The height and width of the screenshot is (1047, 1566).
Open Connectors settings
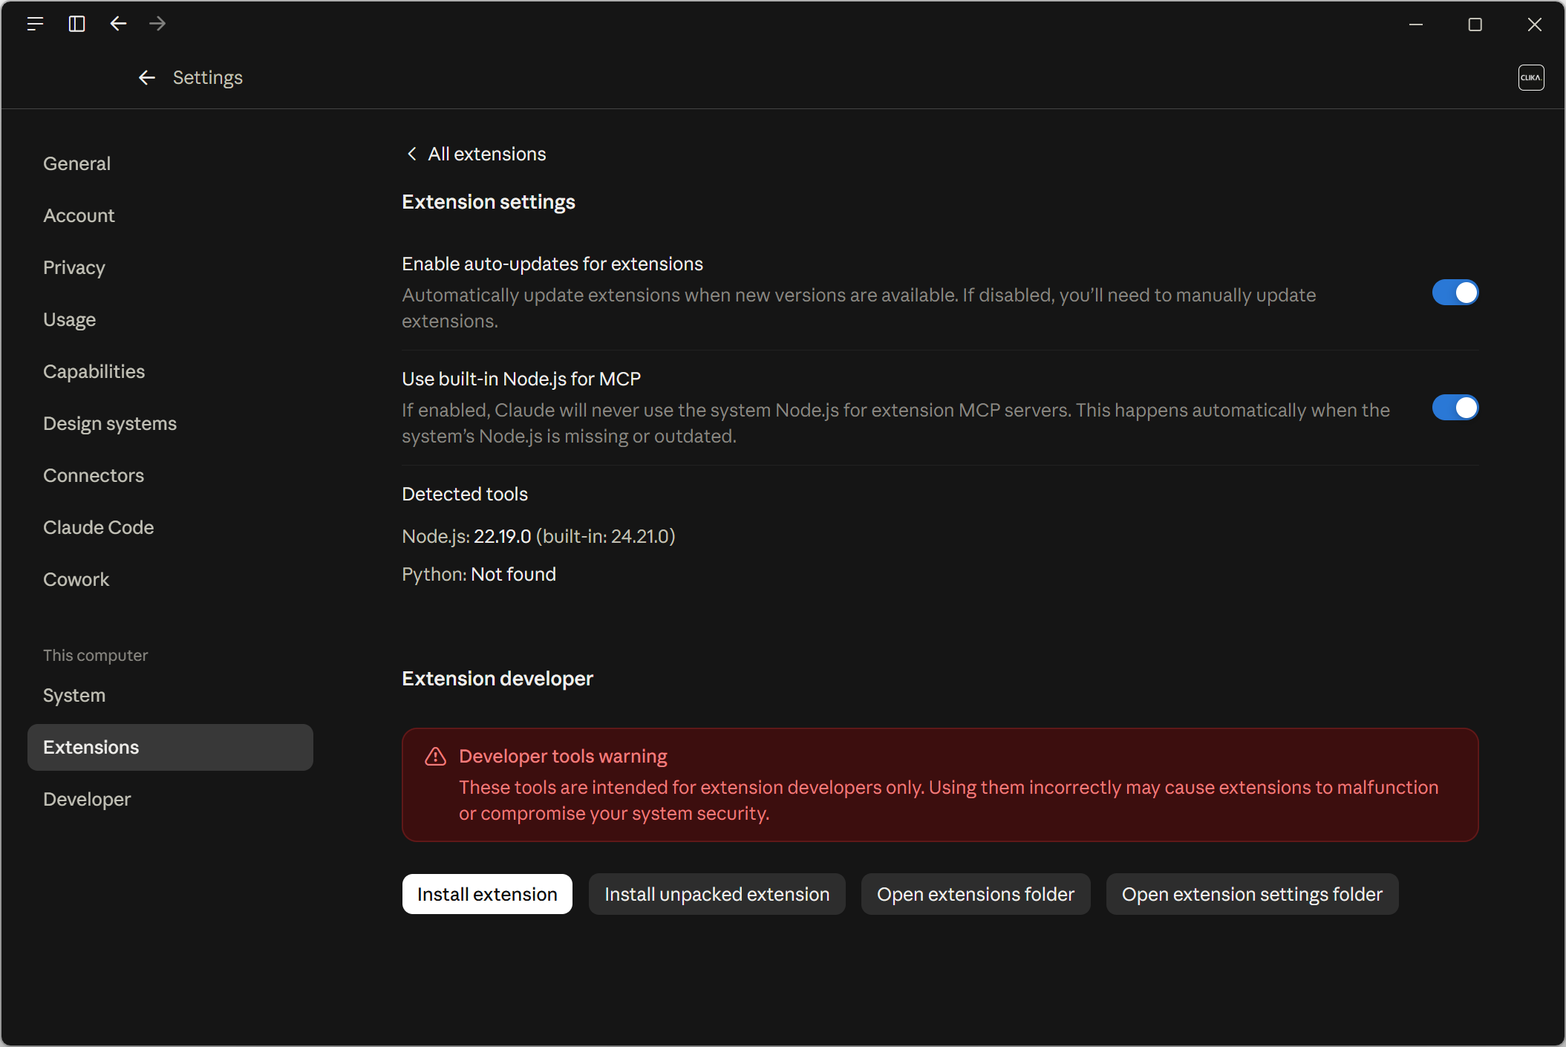pos(170,475)
